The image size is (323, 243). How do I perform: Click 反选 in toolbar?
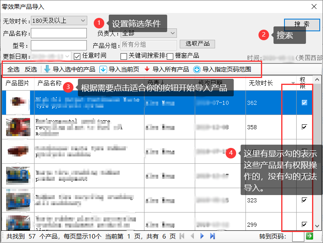(x=31, y=69)
